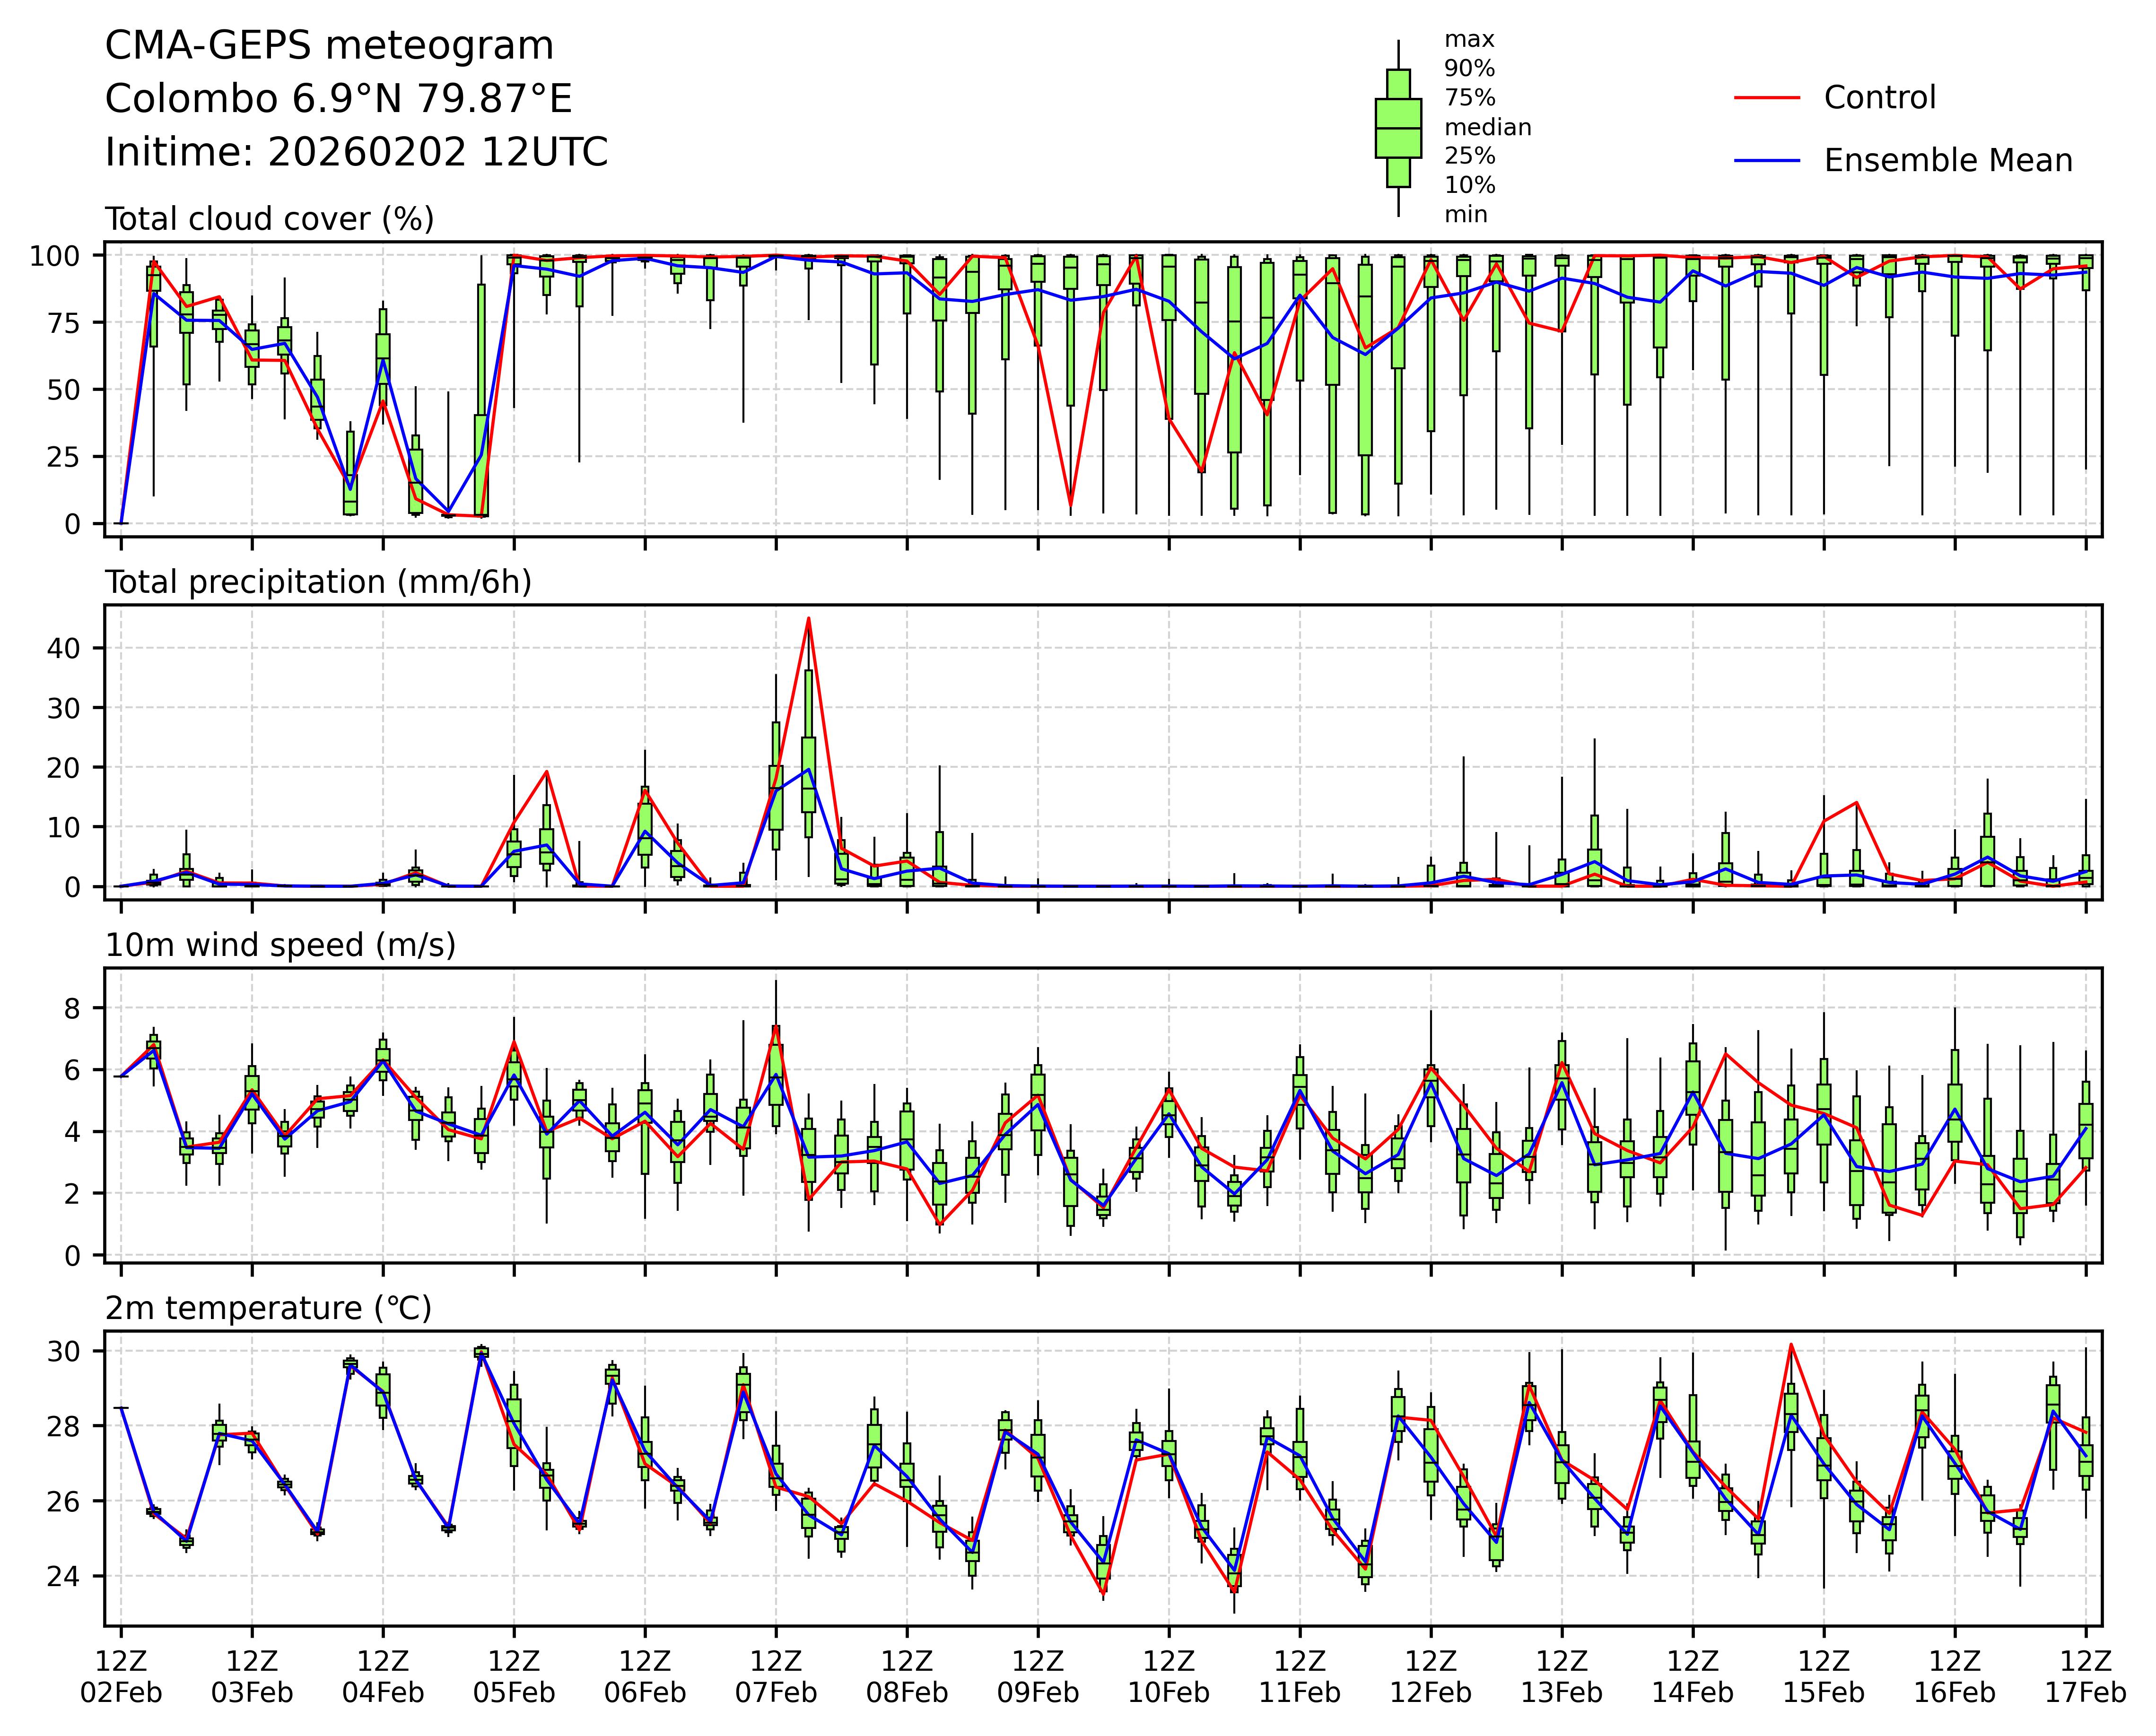Click the 'Colombo 6.9°N 79.87°E' location text
This screenshot has width=2156, height=1736.
[338, 99]
